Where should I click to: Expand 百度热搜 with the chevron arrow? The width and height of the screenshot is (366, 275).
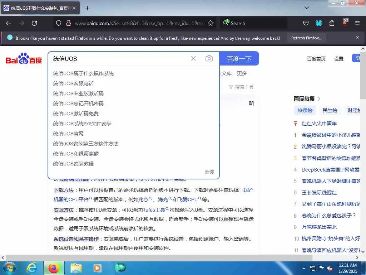click(319, 99)
